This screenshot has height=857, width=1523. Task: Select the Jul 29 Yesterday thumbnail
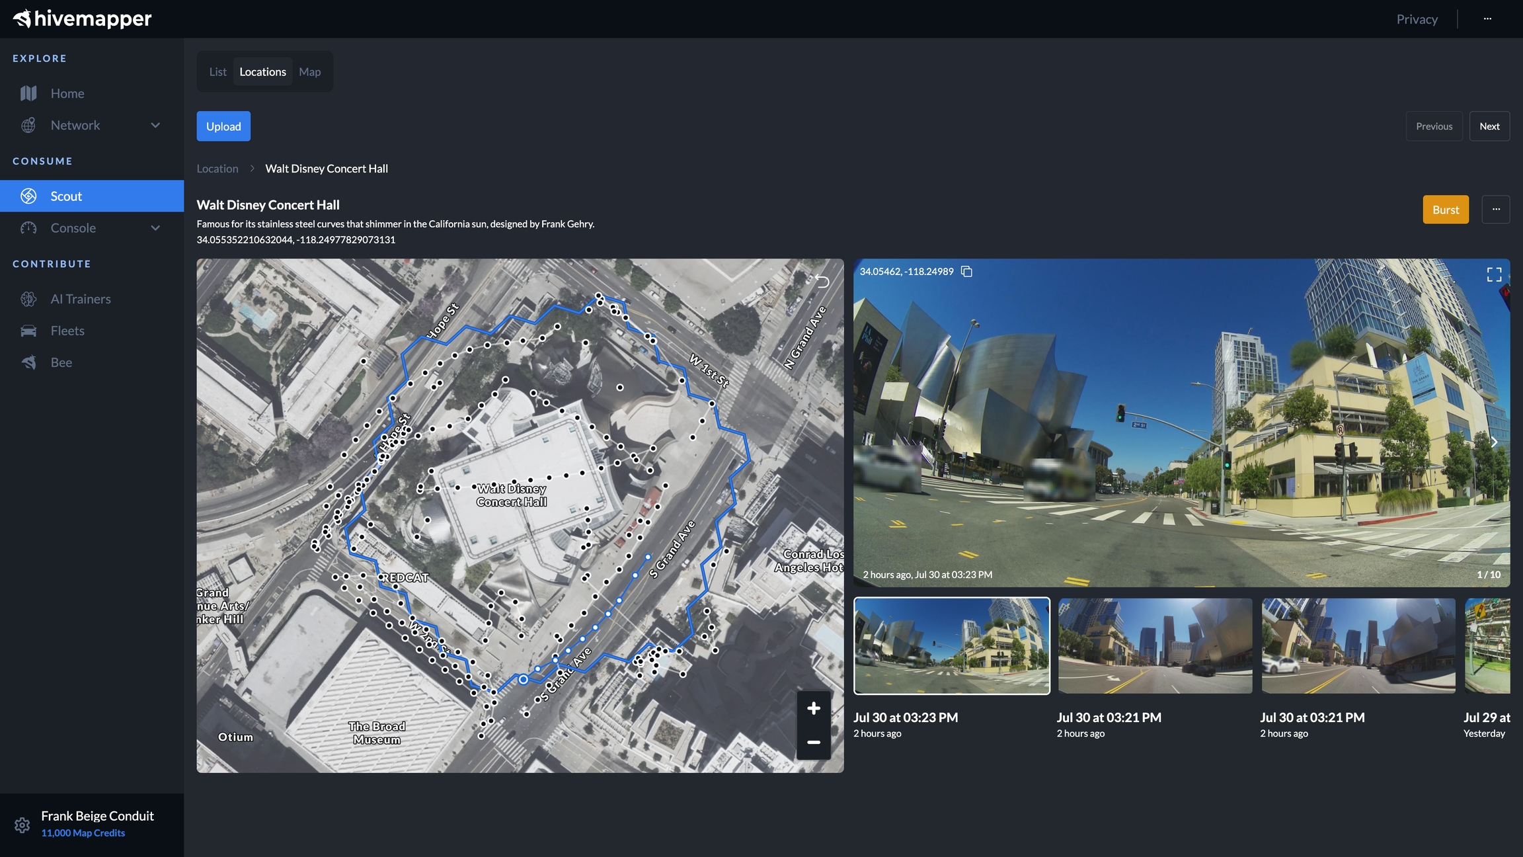[x=1487, y=646]
